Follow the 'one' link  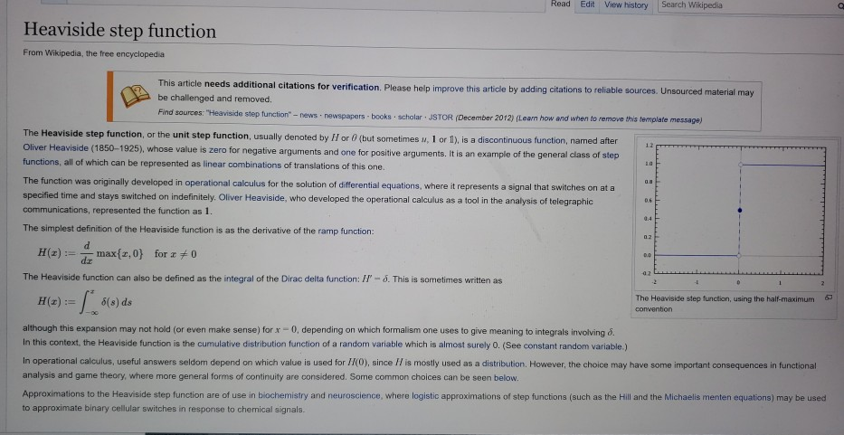[348, 151]
